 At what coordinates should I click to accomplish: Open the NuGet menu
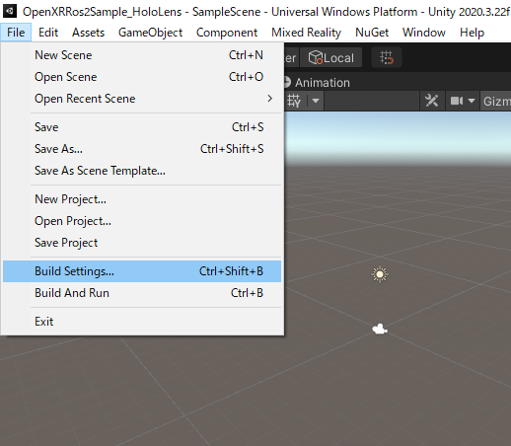[372, 33]
